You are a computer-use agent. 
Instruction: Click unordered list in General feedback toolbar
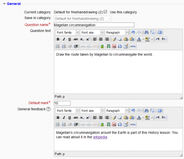pyautogui.click(x=58, y=124)
